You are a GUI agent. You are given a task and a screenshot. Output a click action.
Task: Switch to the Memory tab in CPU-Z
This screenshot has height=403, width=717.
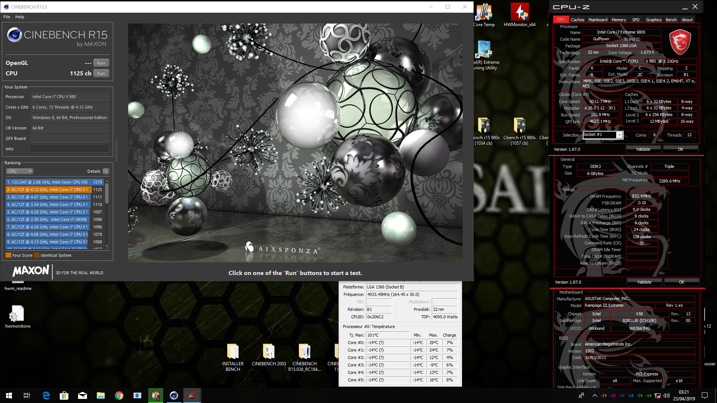coord(619,20)
